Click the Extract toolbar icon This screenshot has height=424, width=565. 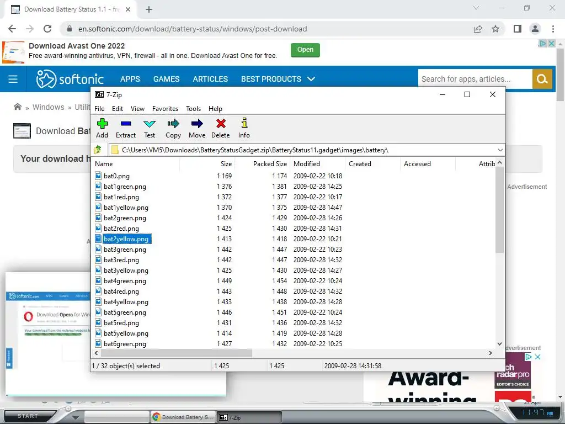point(126,124)
